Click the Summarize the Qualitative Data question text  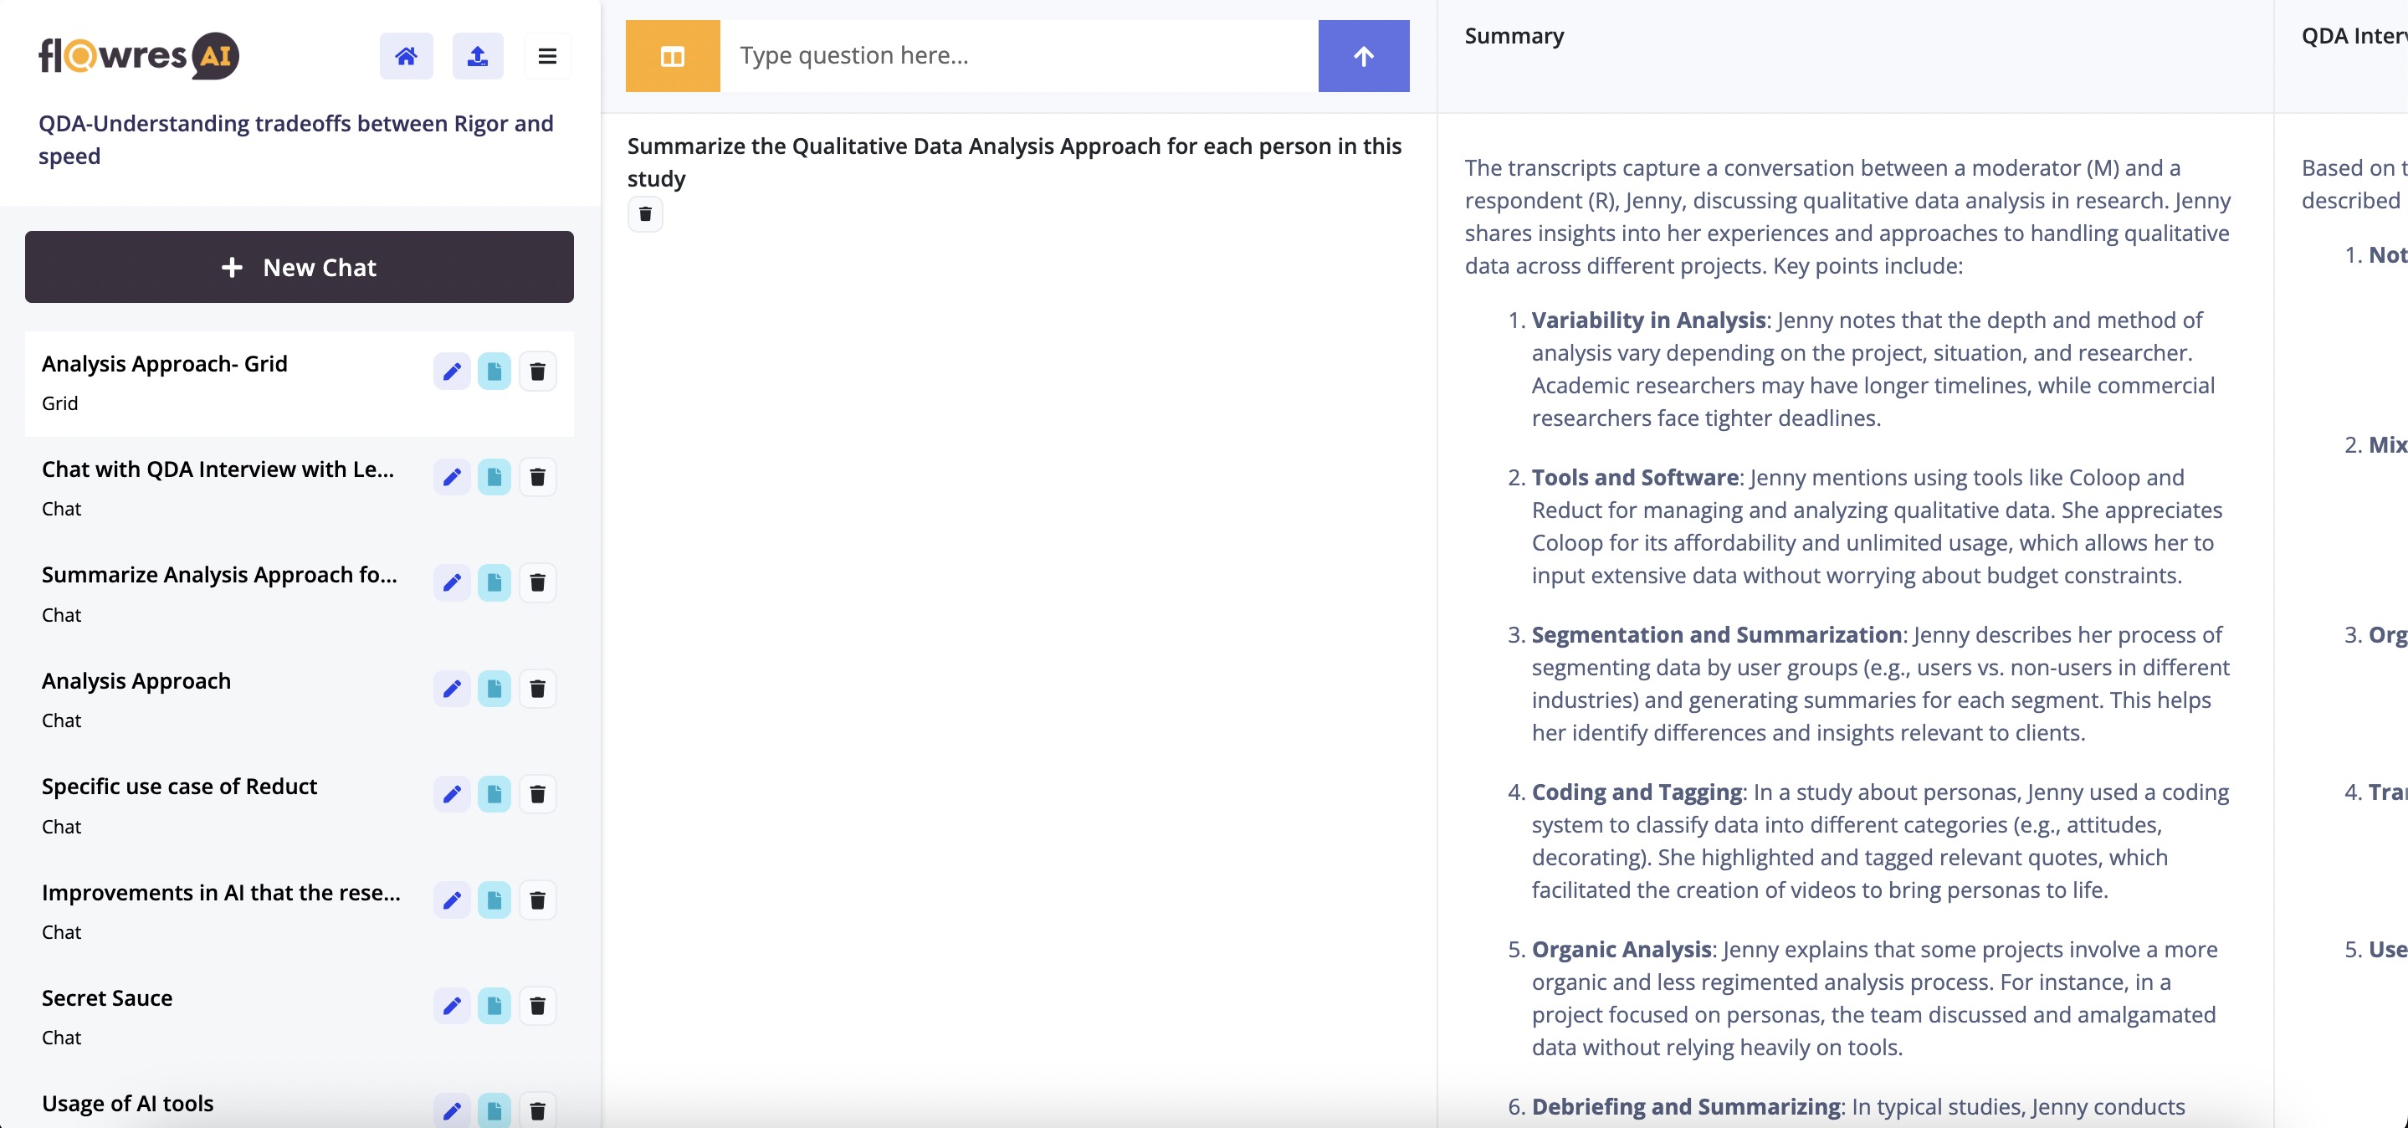(1014, 162)
